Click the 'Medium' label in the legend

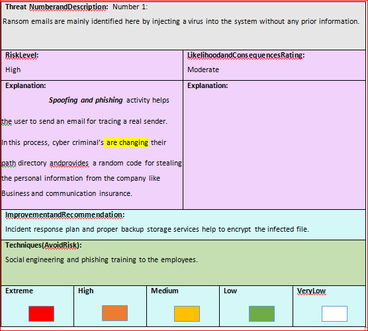[165, 291]
